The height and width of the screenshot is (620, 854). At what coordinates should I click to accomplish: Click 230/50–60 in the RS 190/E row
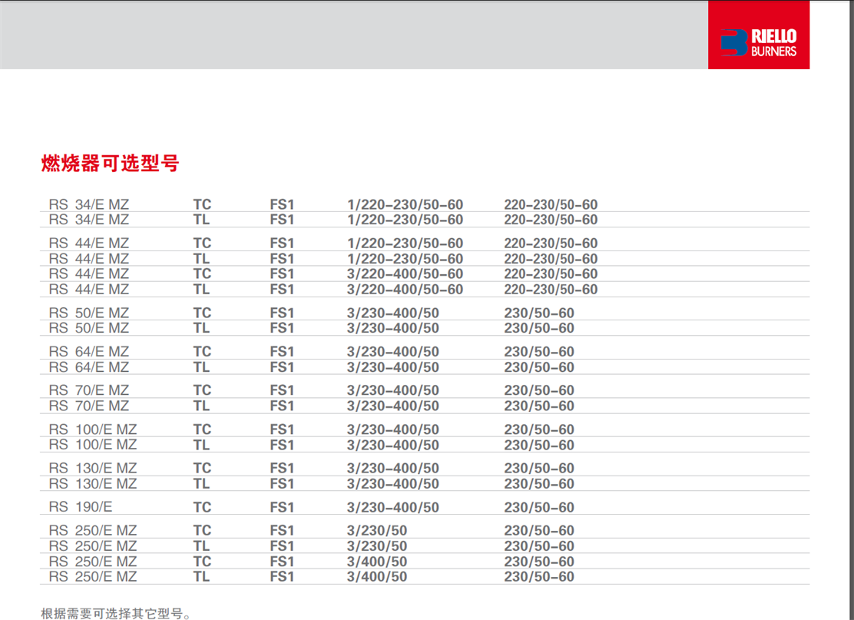(x=539, y=507)
